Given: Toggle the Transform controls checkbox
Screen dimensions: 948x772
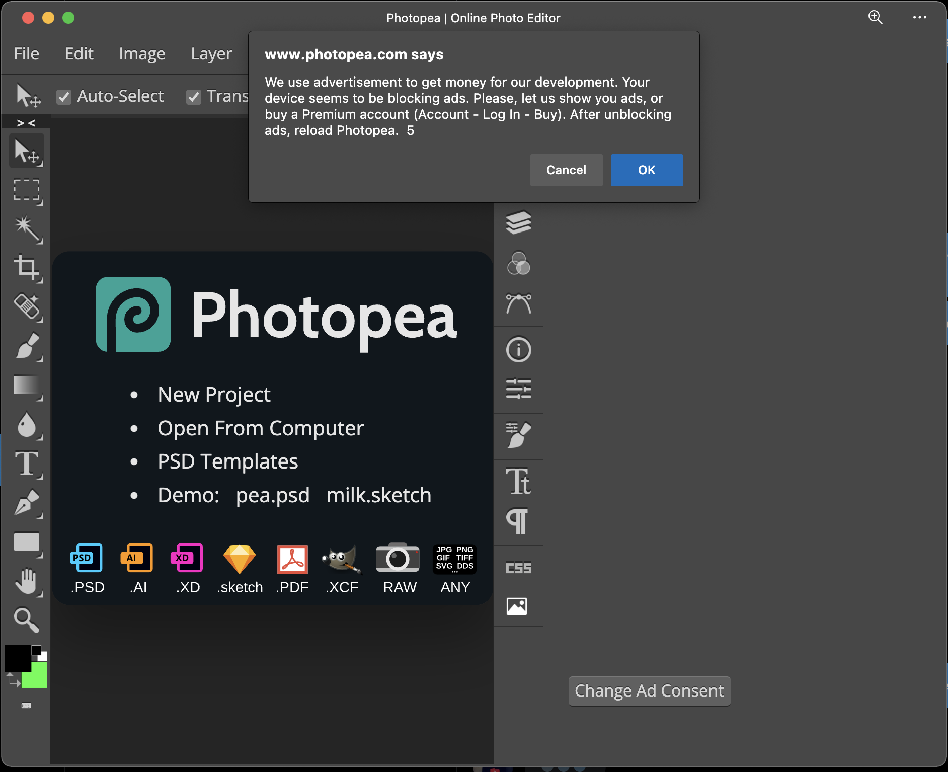Looking at the screenshot, I should (x=194, y=97).
